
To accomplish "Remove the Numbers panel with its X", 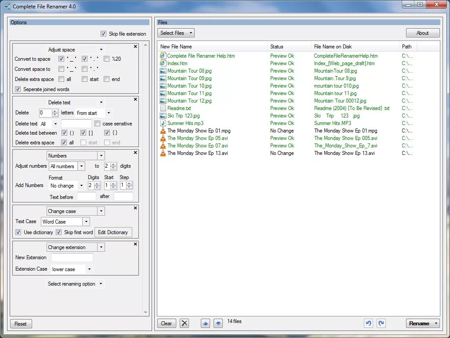I will [x=135, y=153].
